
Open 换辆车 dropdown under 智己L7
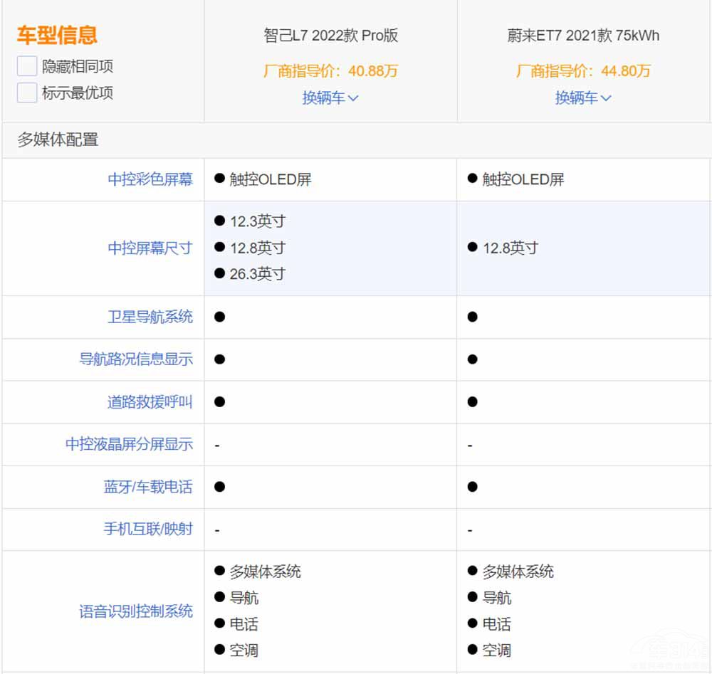click(330, 98)
